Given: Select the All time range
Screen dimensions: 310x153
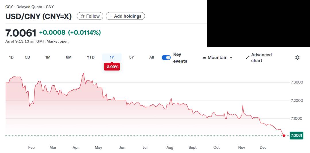Looking at the screenshot, I should point(152,57).
